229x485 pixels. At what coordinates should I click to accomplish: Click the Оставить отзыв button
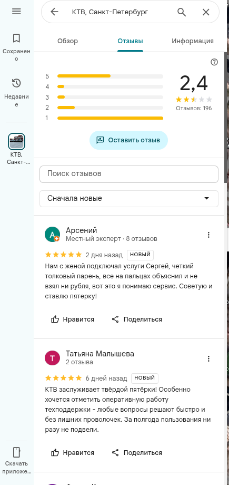point(128,140)
